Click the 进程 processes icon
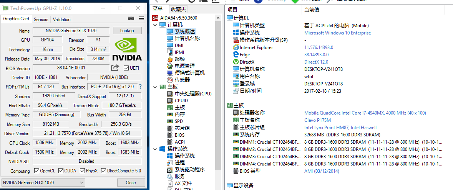Screen dimensions: 453x190 pos(169,163)
